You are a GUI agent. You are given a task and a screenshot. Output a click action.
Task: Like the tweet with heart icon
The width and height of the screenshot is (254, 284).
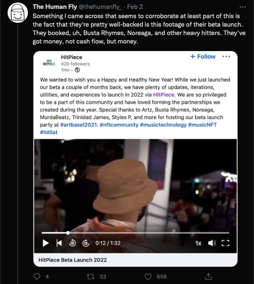click(x=148, y=276)
